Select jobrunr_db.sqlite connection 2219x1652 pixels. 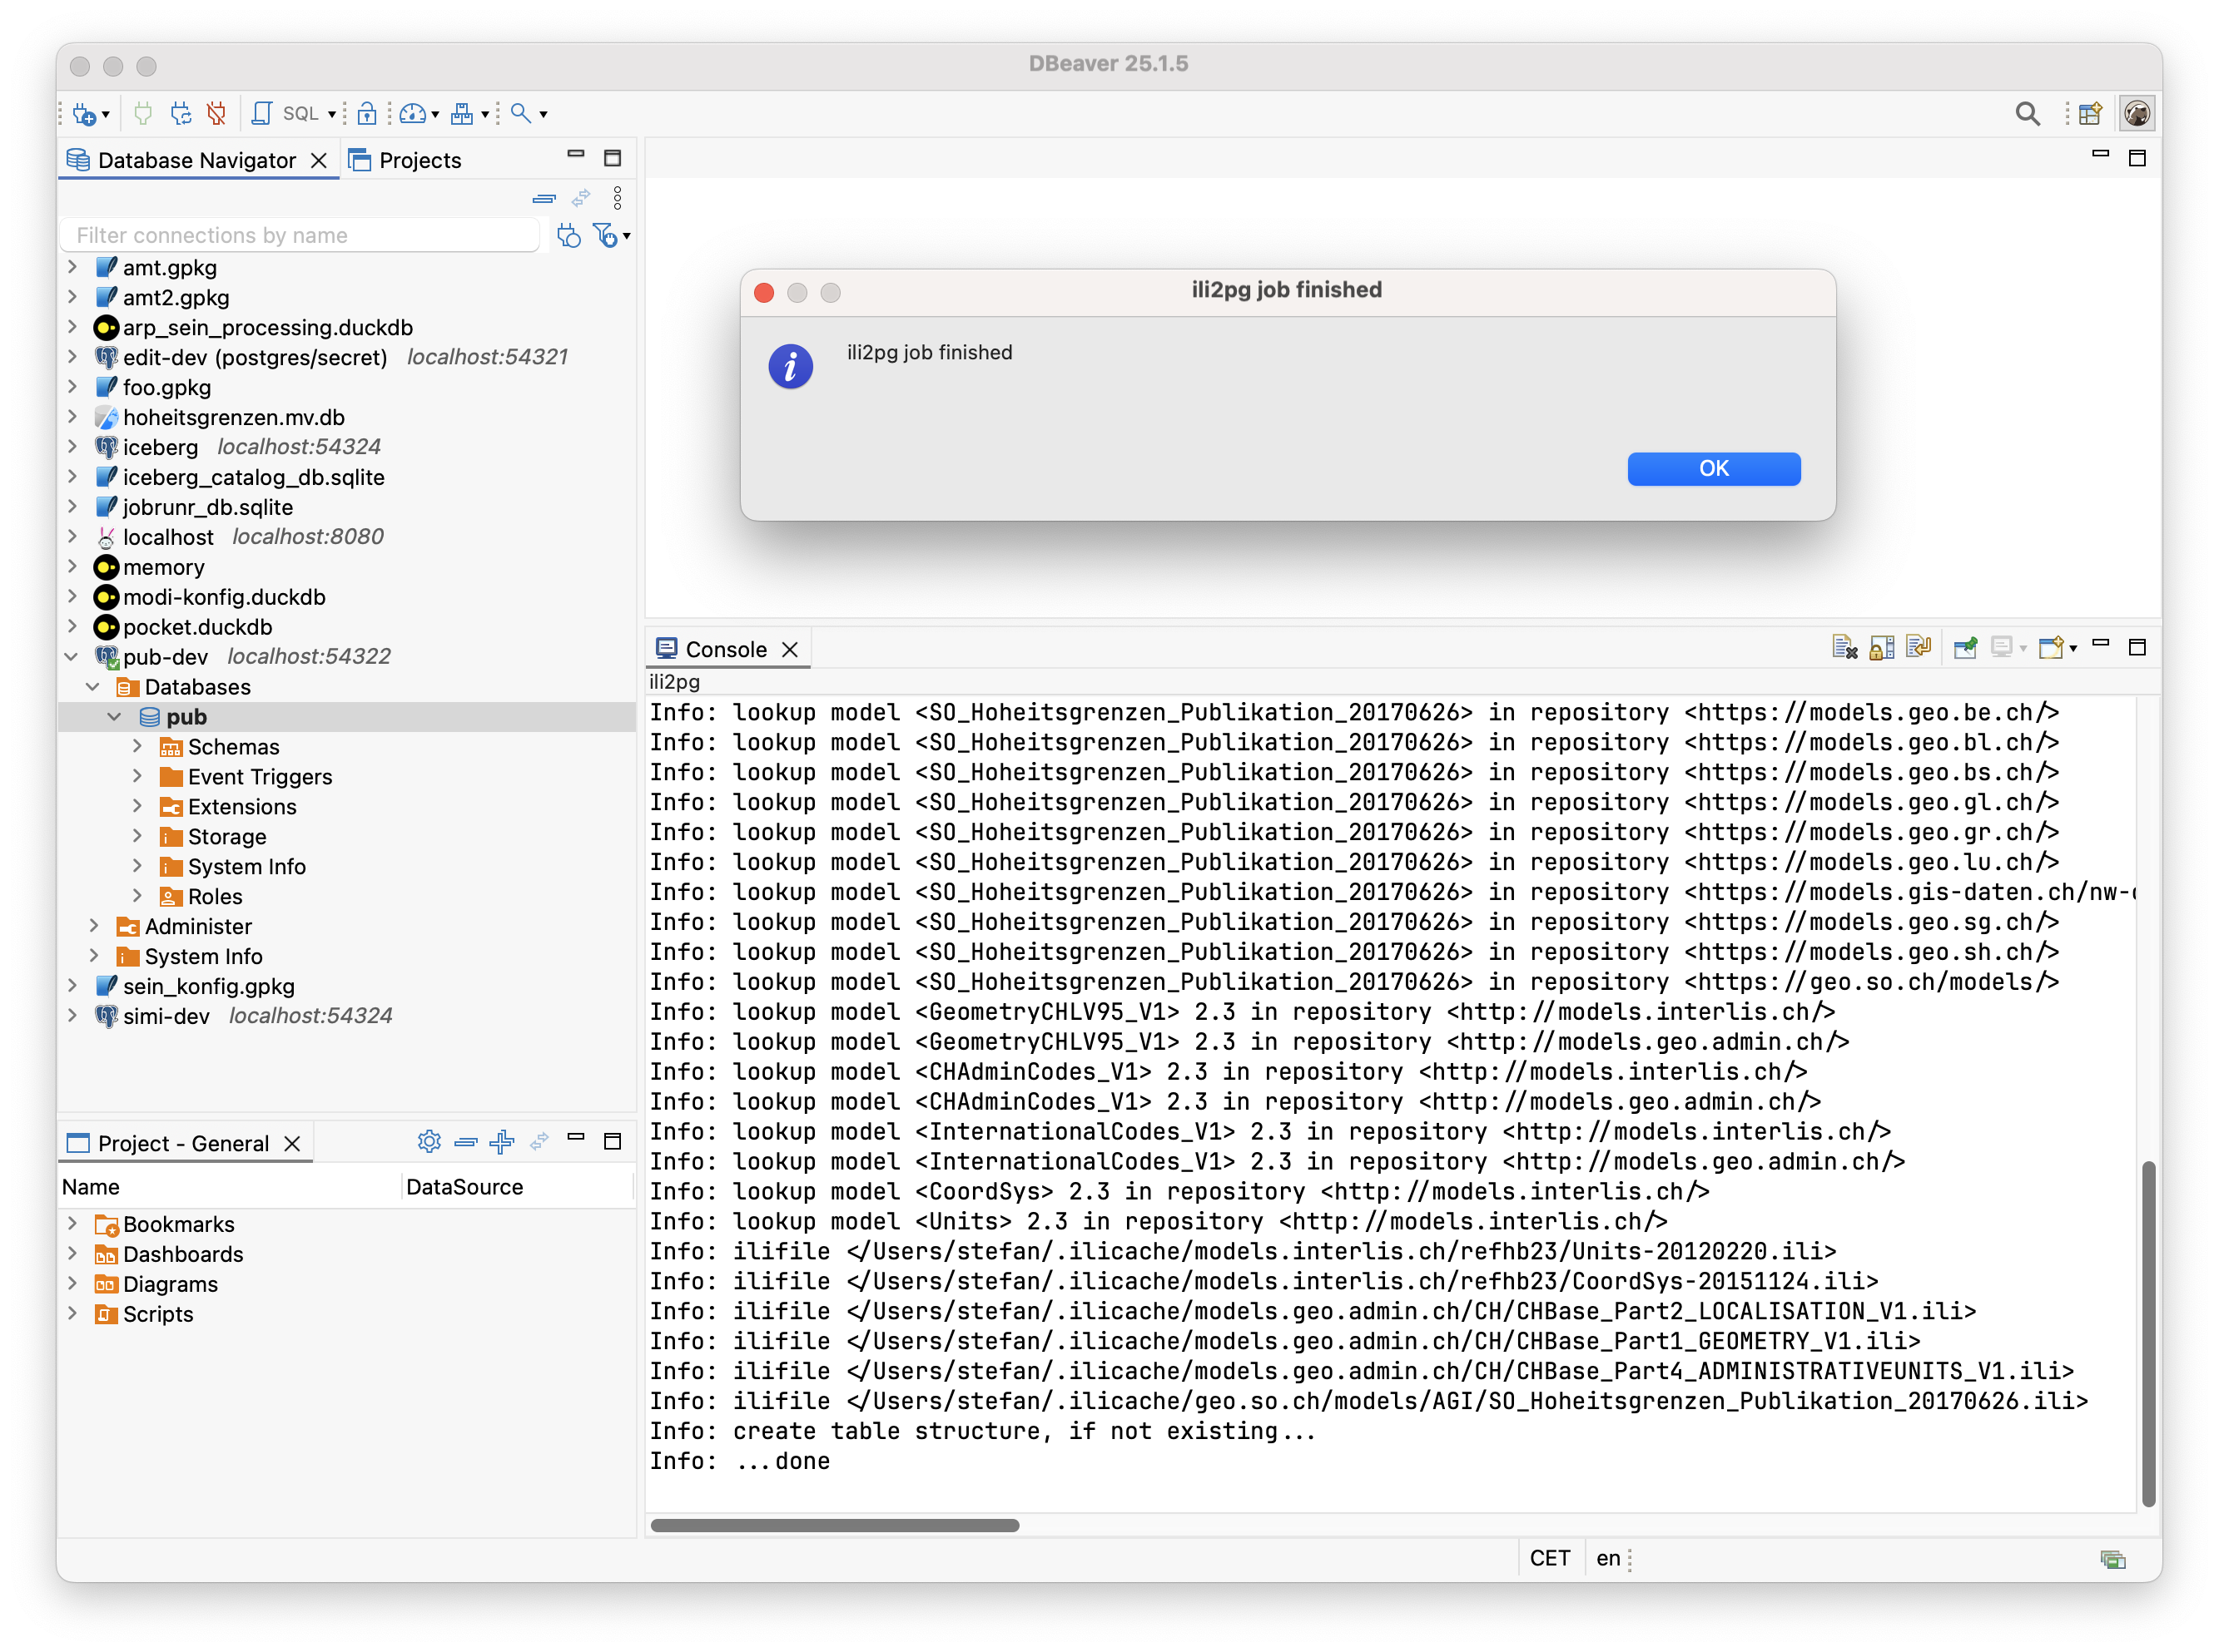[x=207, y=507]
